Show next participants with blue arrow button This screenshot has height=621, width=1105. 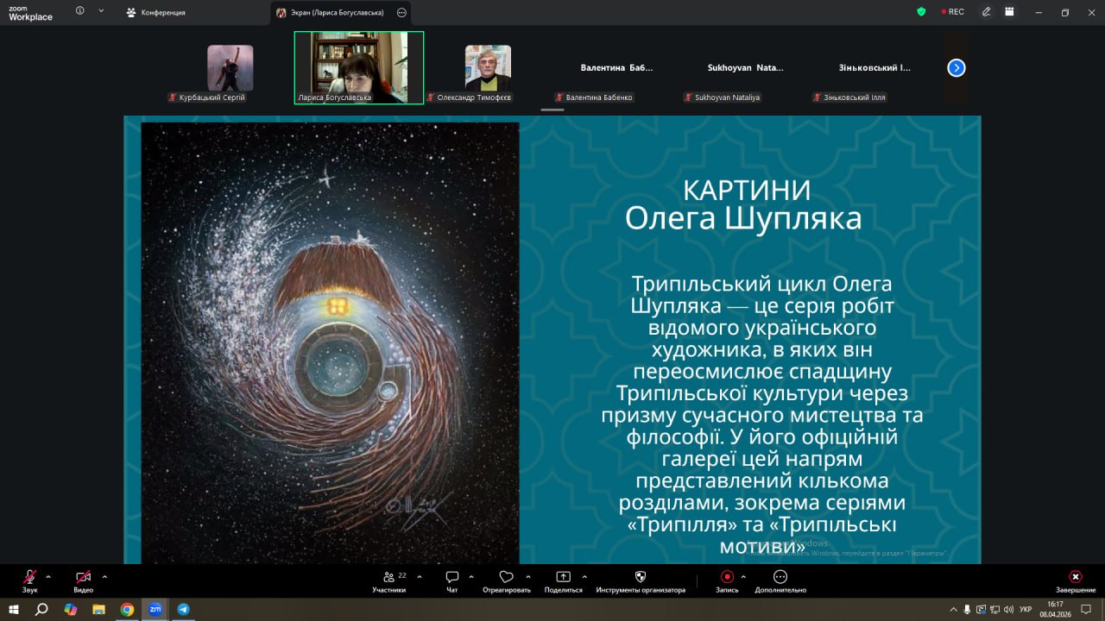(957, 68)
